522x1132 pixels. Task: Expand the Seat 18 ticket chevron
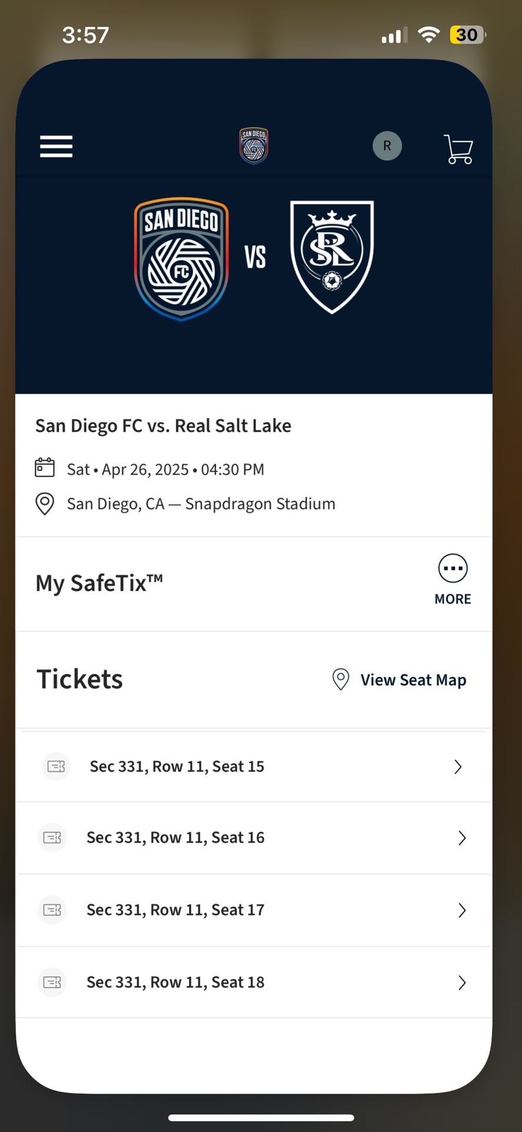(462, 982)
